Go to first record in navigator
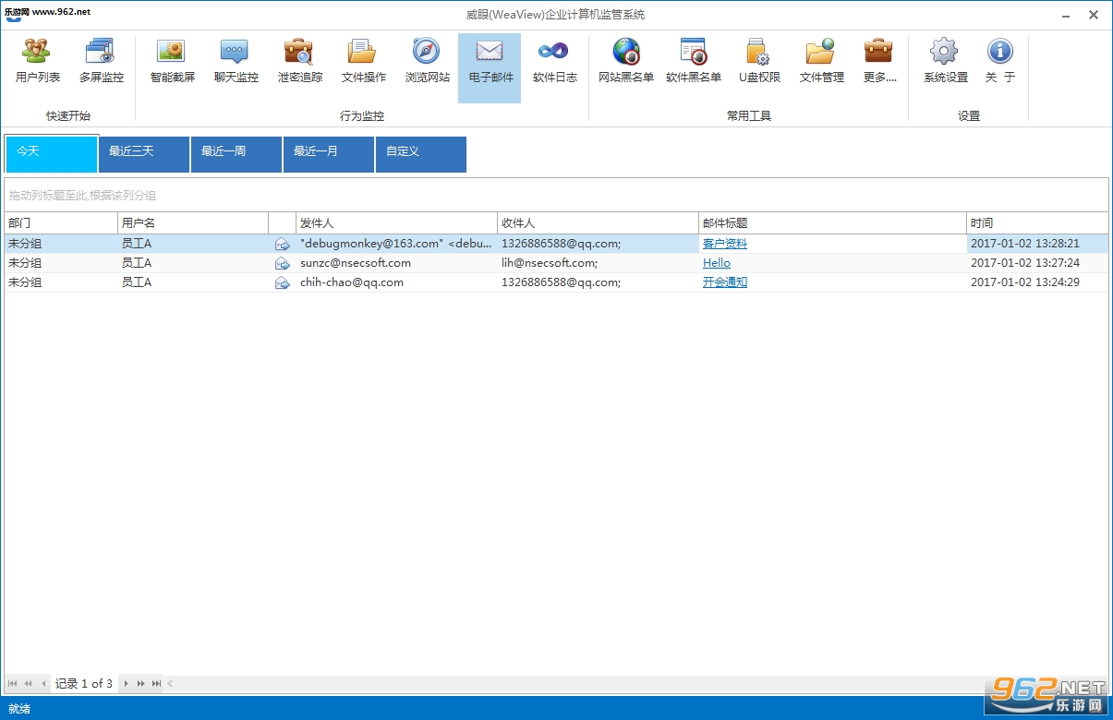Image resolution: width=1113 pixels, height=720 pixels. pyautogui.click(x=13, y=684)
